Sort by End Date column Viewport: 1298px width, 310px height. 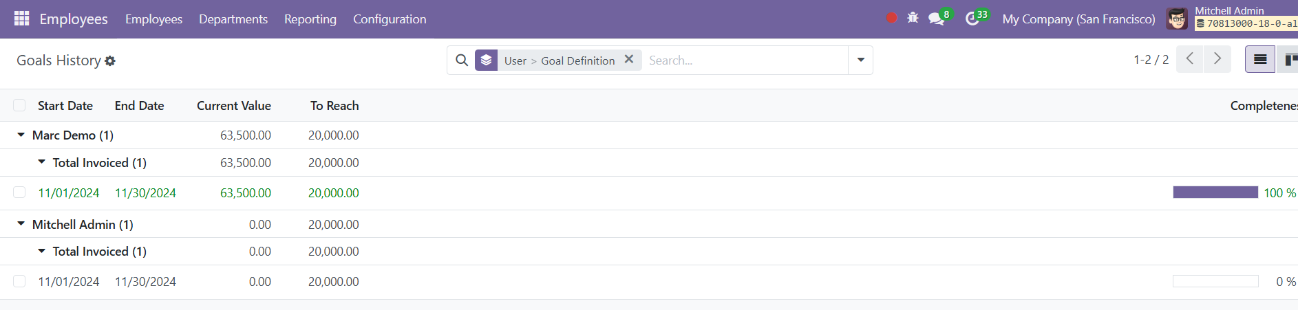139,106
